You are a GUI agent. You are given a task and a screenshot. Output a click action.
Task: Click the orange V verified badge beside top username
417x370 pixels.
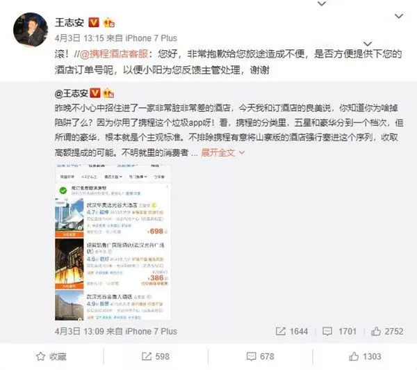(94, 22)
